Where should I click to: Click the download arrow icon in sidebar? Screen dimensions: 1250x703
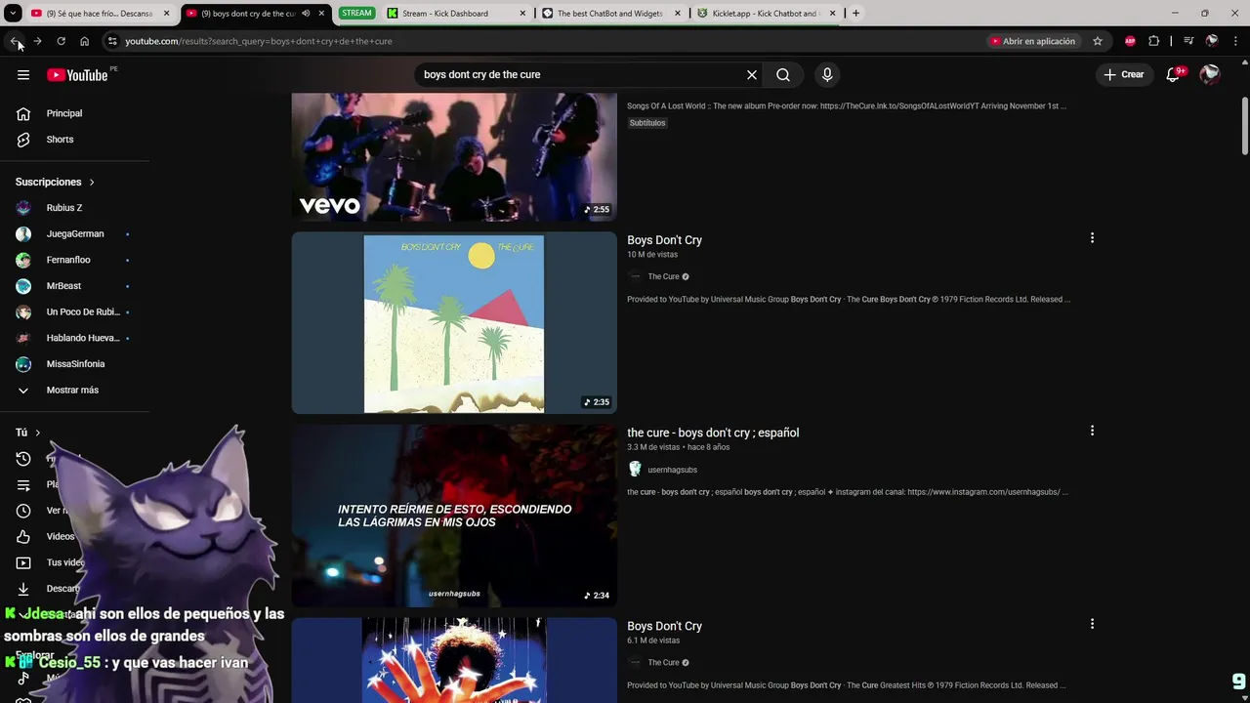(23, 589)
